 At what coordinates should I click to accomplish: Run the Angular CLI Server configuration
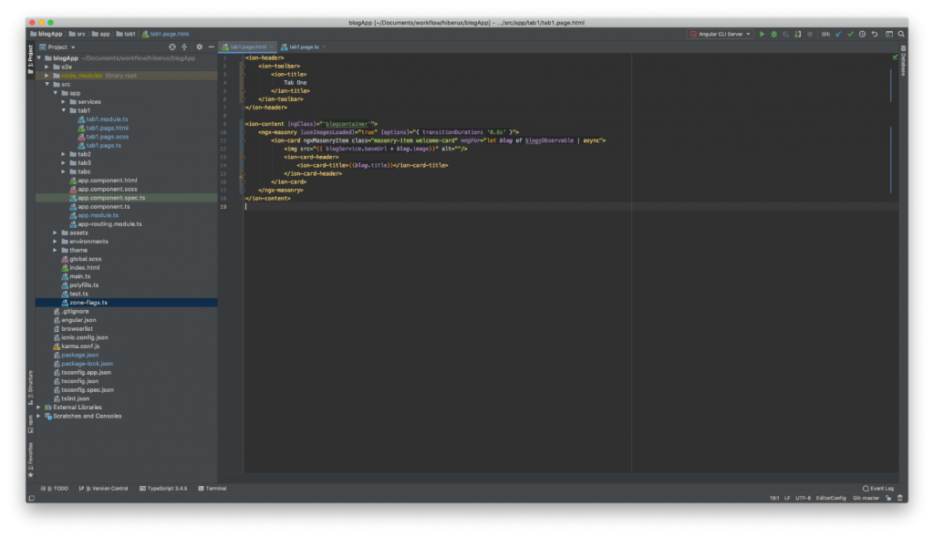[x=763, y=34]
